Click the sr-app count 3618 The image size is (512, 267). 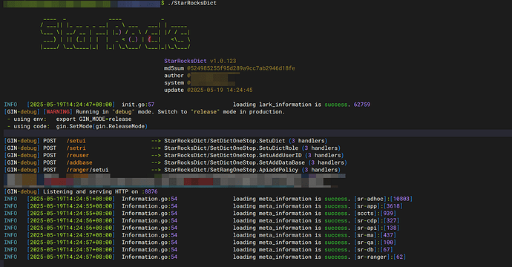pos(393,206)
